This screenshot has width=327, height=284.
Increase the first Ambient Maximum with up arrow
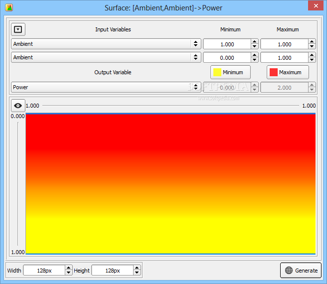[x=312, y=41]
